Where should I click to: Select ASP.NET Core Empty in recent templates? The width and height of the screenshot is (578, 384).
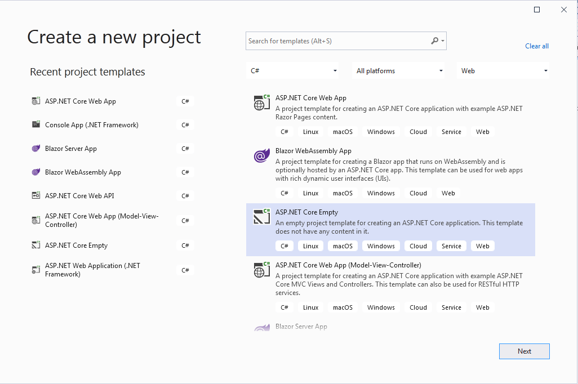click(x=113, y=245)
